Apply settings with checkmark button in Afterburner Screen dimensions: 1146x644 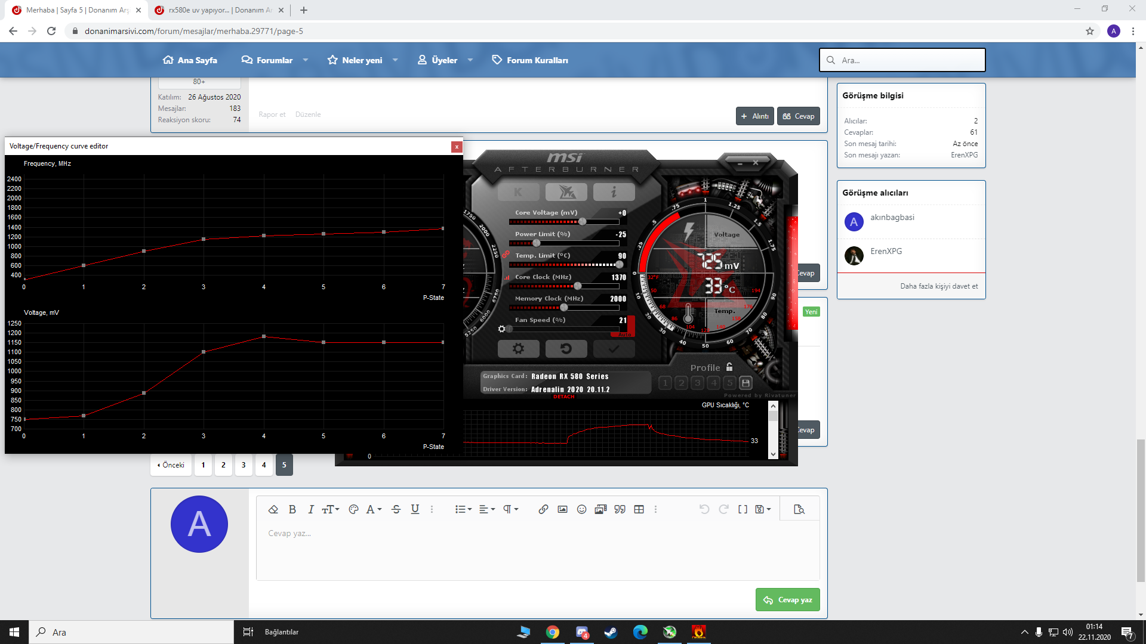click(x=614, y=349)
